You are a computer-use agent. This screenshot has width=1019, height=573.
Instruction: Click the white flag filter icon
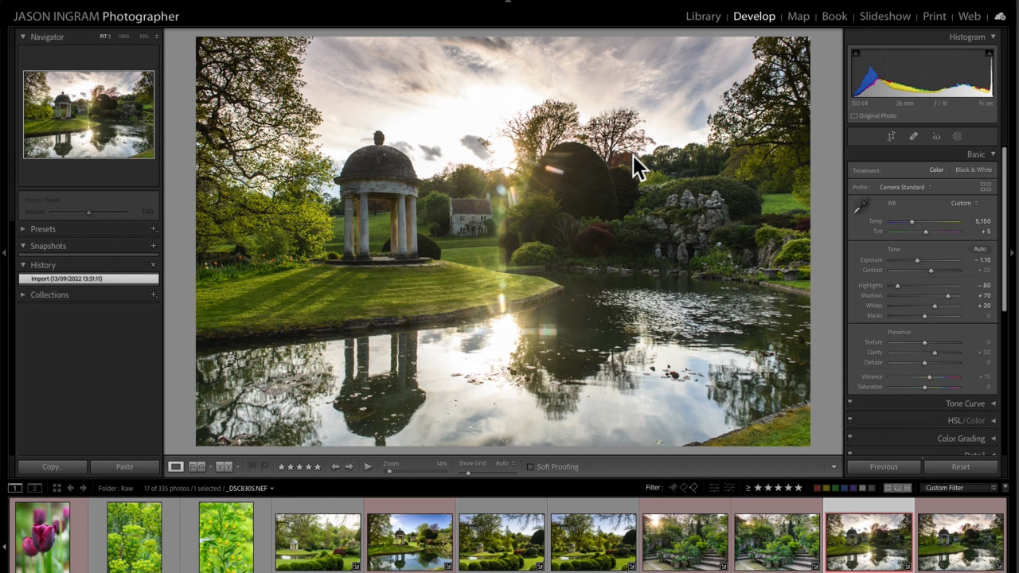(673, 488)
